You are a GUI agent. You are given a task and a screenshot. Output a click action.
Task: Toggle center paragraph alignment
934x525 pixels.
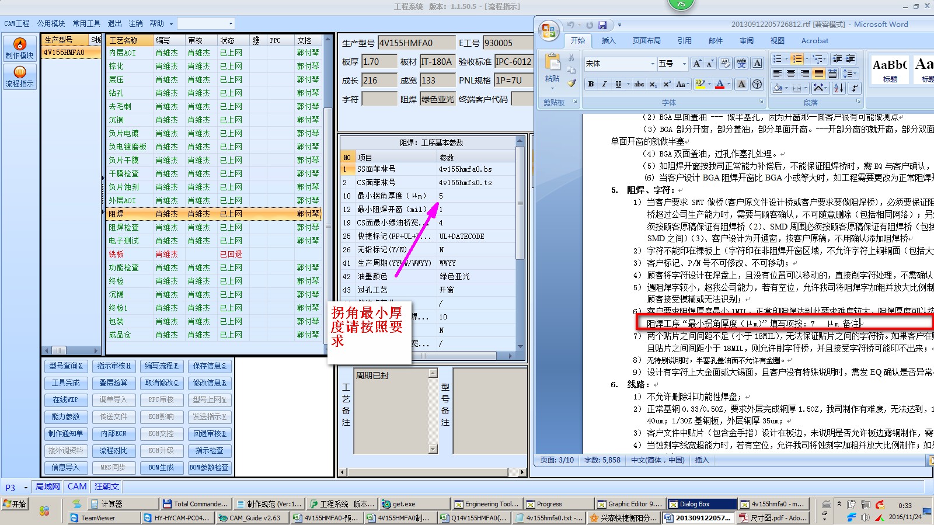(791, 74)
